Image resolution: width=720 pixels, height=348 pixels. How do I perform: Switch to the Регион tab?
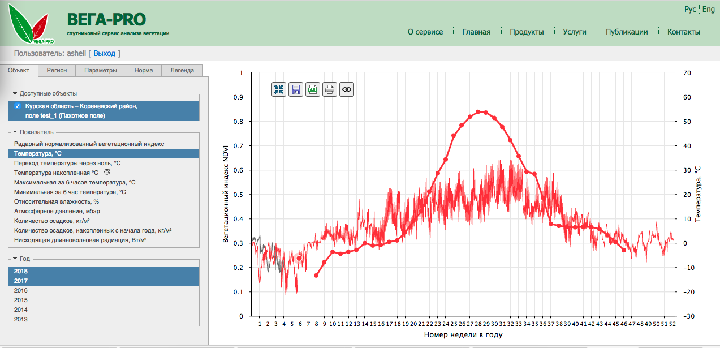click(57, 70)
